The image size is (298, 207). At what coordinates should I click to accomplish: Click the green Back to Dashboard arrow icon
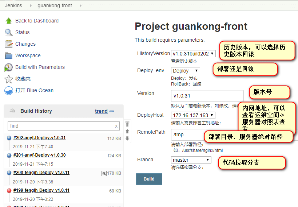tap(9, 21)
